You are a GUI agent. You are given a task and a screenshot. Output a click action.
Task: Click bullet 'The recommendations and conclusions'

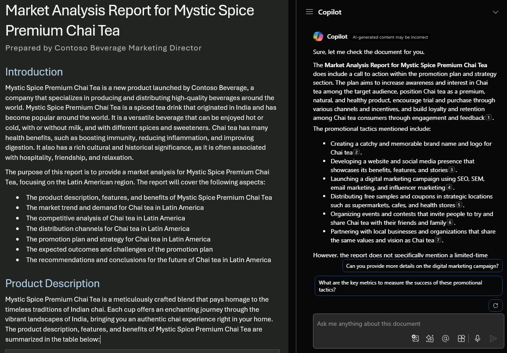point(148,259)
